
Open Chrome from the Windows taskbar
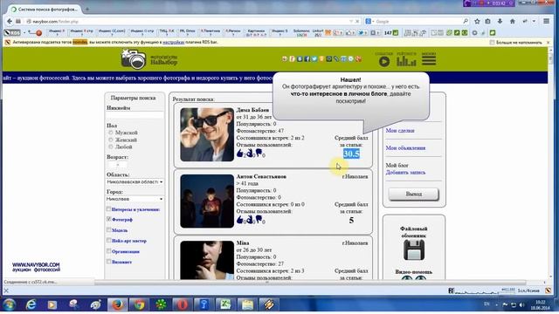pos(139,304)
